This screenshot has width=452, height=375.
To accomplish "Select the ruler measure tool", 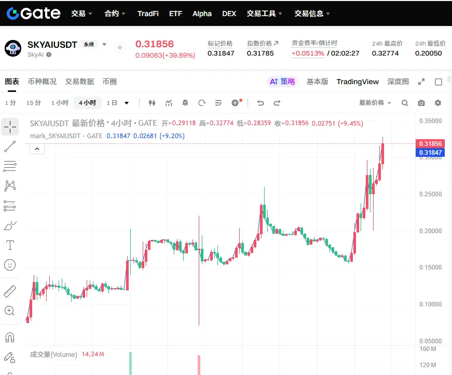I will tap(10, 291).
